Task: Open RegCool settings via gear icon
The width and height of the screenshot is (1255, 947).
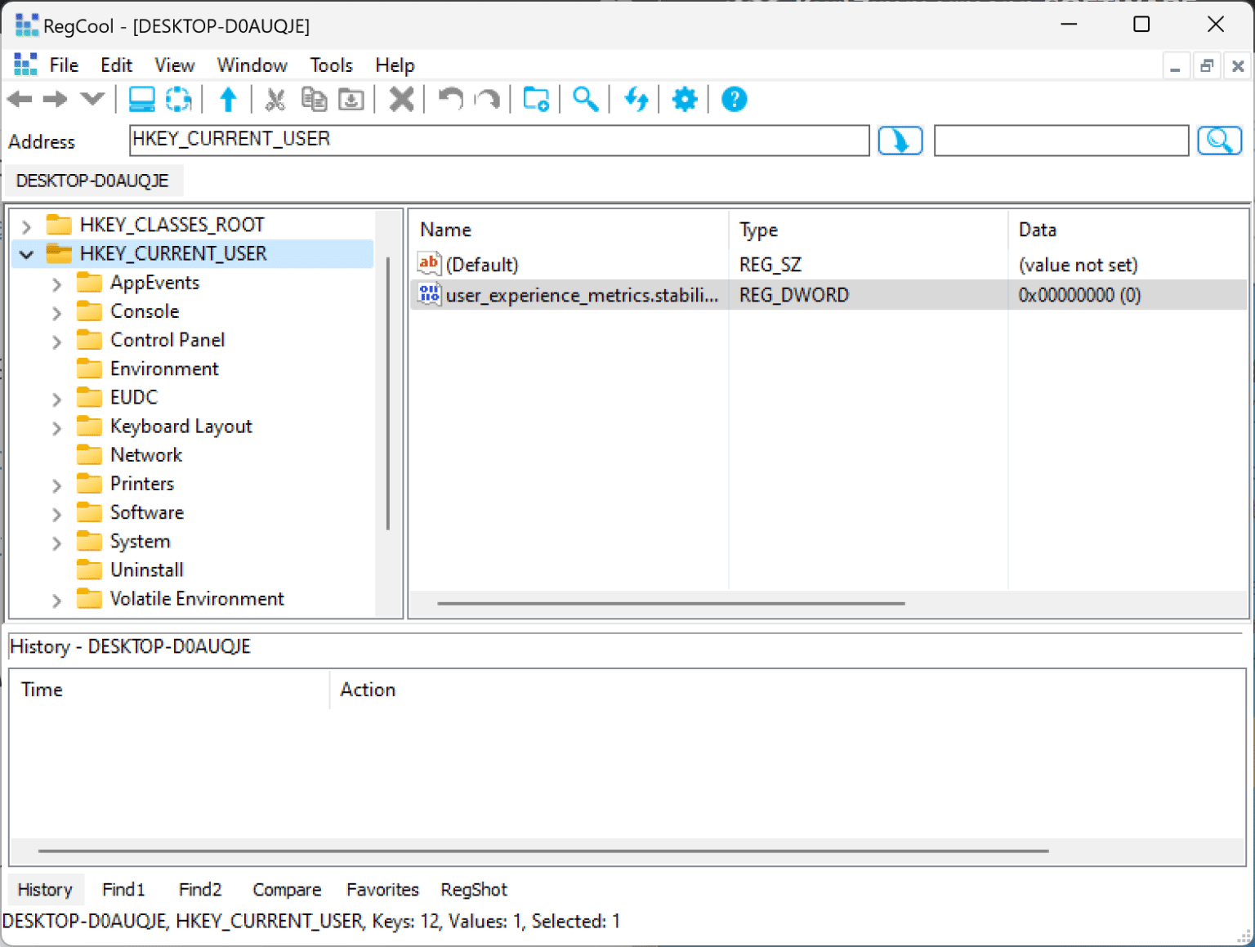Action: tap(685, 99)
